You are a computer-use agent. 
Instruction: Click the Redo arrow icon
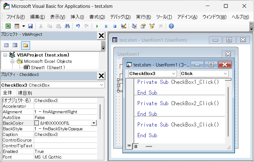tap(87, 26)
